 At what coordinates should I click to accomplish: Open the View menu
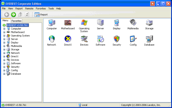pos(10,9)
